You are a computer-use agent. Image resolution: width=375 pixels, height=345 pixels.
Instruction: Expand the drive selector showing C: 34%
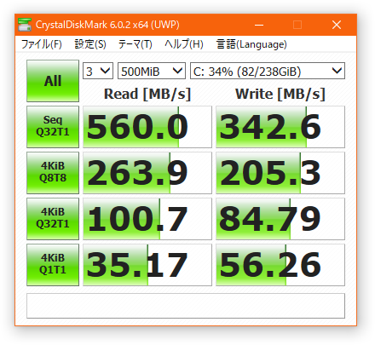coord(268,71)
